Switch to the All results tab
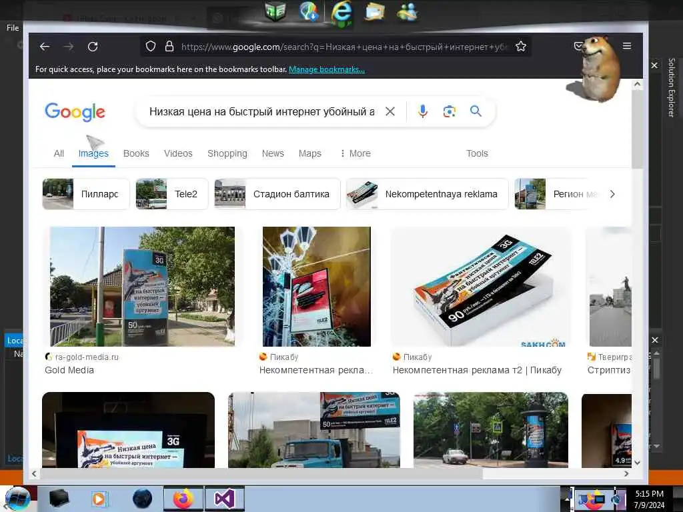The height and width of the screenshot is (512, 683). 59,153
